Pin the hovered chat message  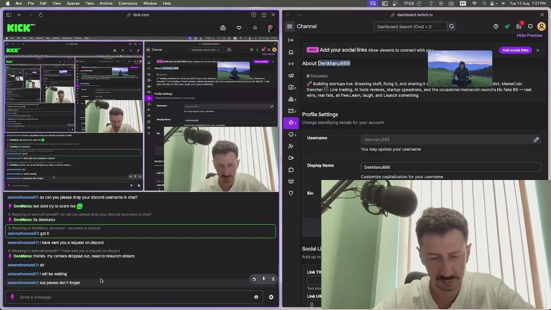tap(264, 279)
